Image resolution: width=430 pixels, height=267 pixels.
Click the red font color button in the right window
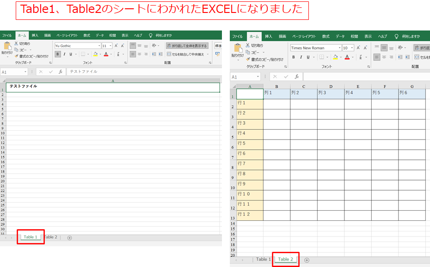347,57
